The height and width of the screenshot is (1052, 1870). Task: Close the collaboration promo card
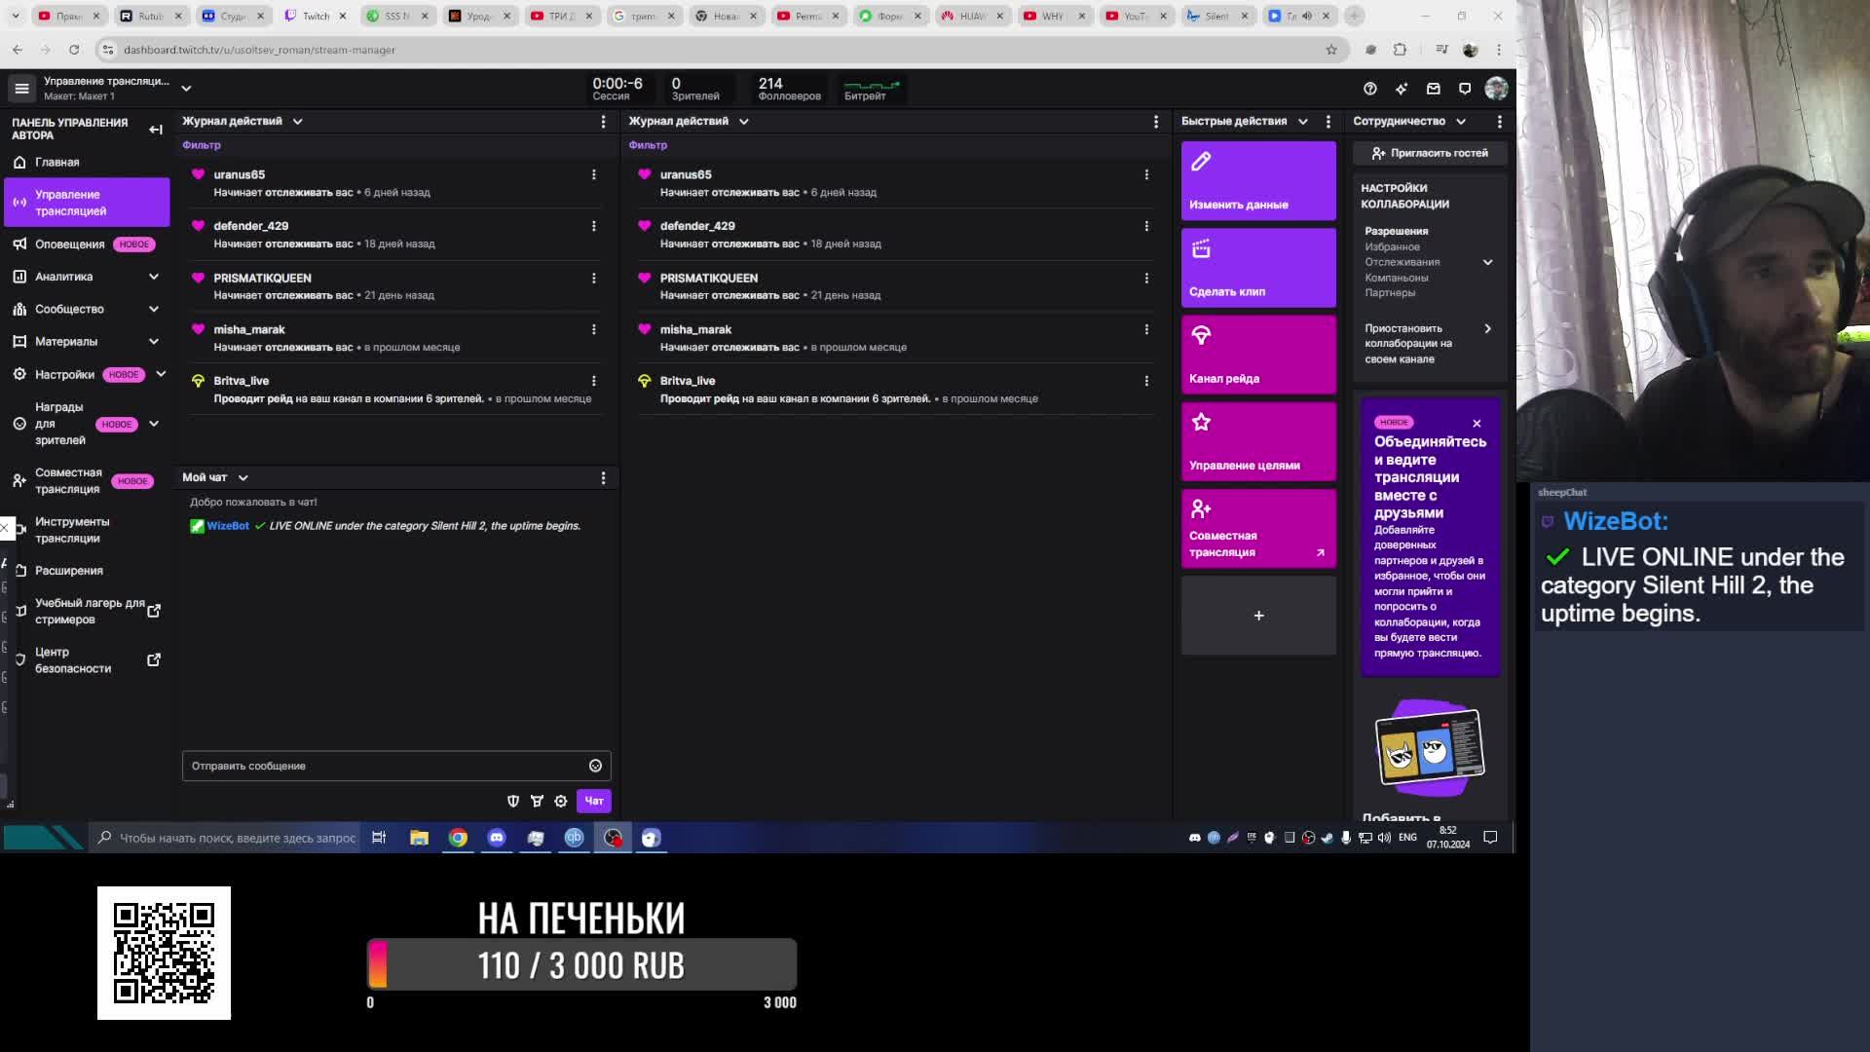point(1477,423)
